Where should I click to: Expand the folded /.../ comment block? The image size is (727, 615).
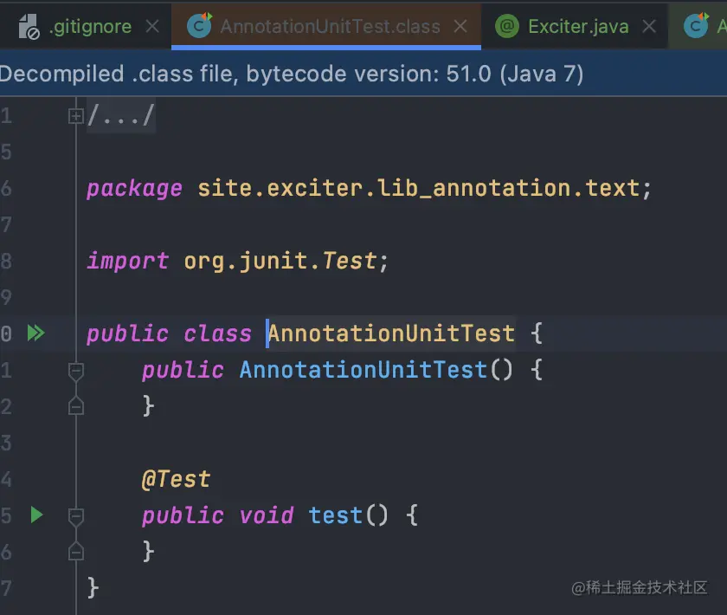point(75,115)
